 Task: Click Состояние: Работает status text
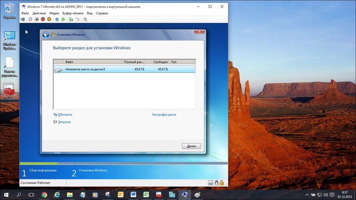tap(36, 183)
